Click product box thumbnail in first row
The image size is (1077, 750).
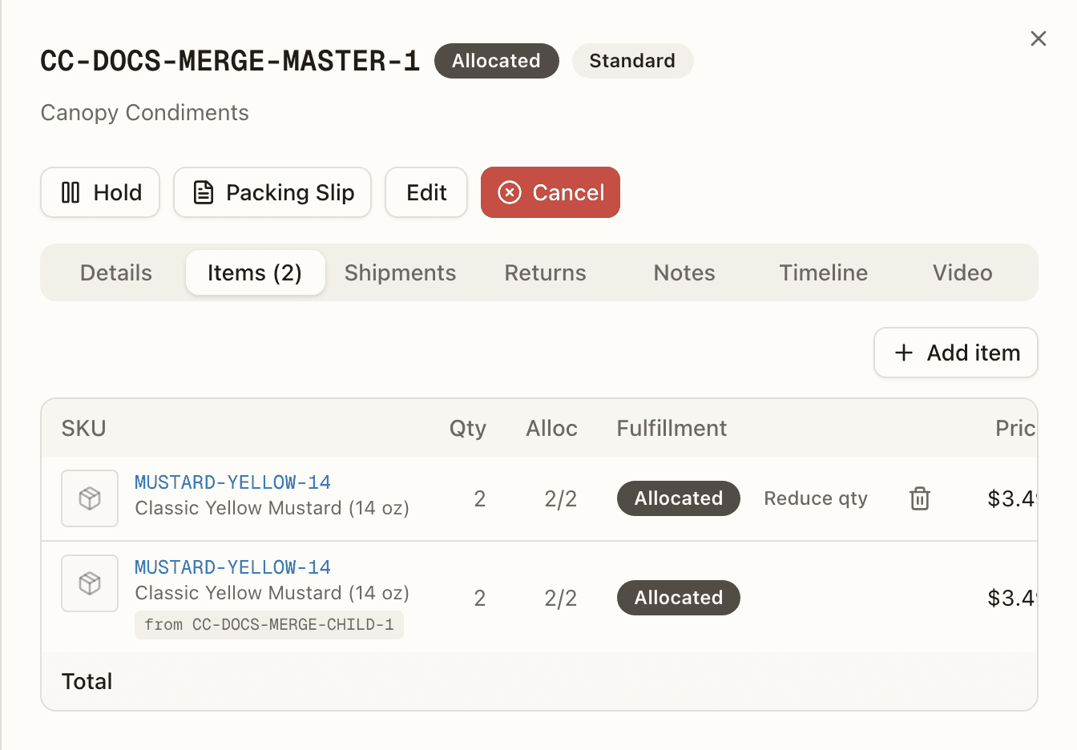[x=90, y=498]
